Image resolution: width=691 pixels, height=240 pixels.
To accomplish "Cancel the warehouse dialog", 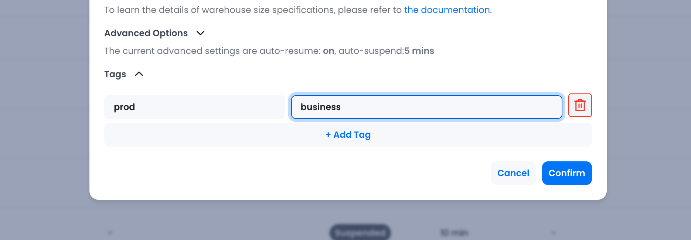I will coord(513,173).
